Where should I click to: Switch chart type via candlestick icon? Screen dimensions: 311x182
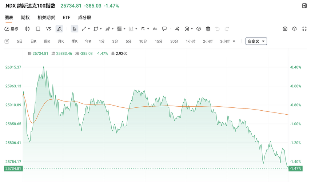(x=27, y=29)
